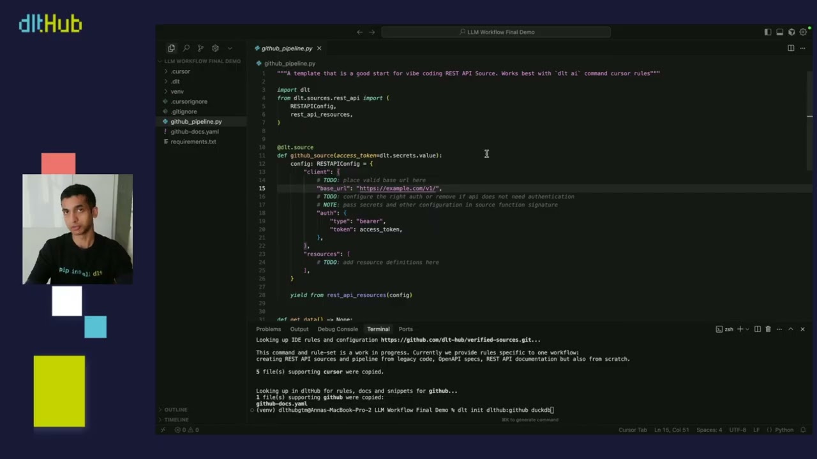The image size is (817, 459).
Task: Open notifications bell in status bar
Action: (804, 430)
